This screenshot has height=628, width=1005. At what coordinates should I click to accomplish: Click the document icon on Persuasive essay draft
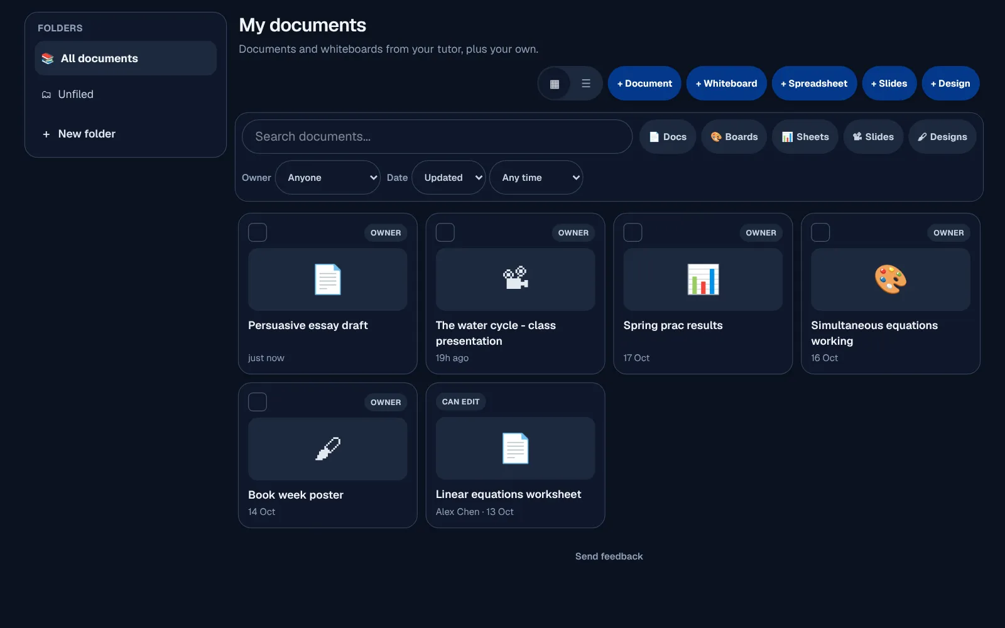(328, 279)
